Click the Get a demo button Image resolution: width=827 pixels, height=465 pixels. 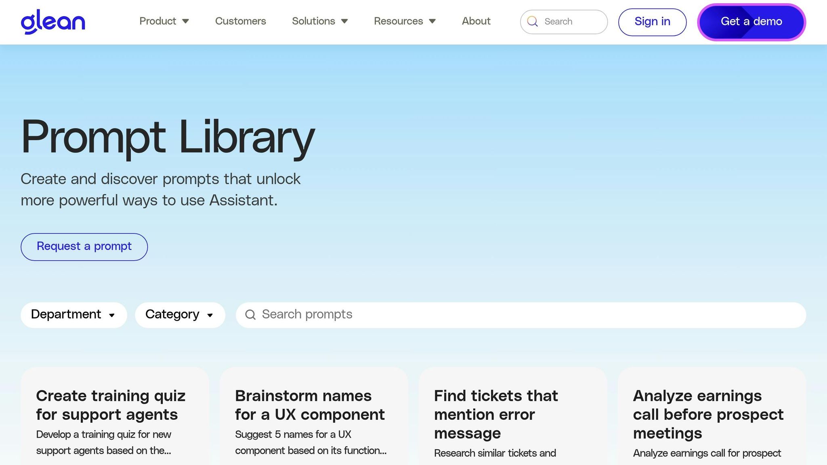click(x=751, y=22)
